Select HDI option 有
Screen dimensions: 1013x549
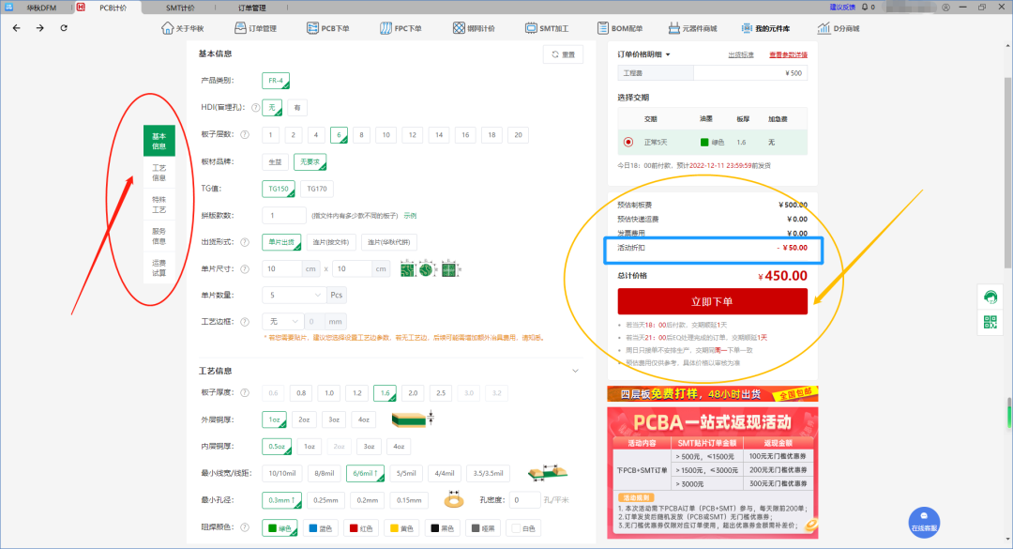pos(297,107)
